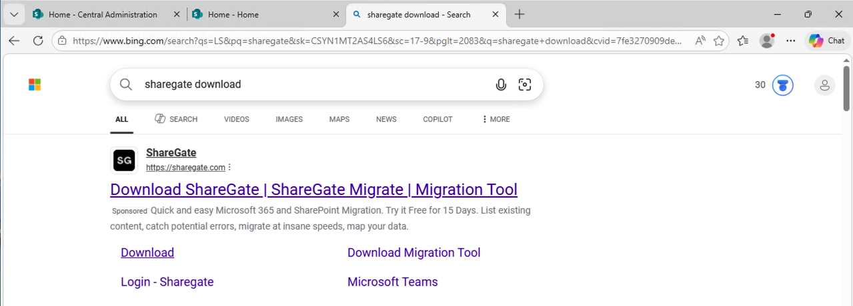The image size is (853, 306).
Task: Open the browser profile avatar
Action: pos(767,41)
